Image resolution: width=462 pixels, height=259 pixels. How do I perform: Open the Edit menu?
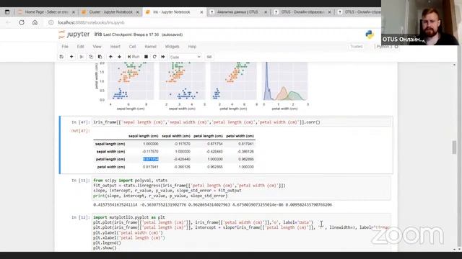pos(80,47)
